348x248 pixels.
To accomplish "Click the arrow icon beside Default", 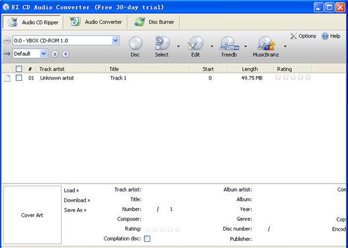I will click(7, 54).
